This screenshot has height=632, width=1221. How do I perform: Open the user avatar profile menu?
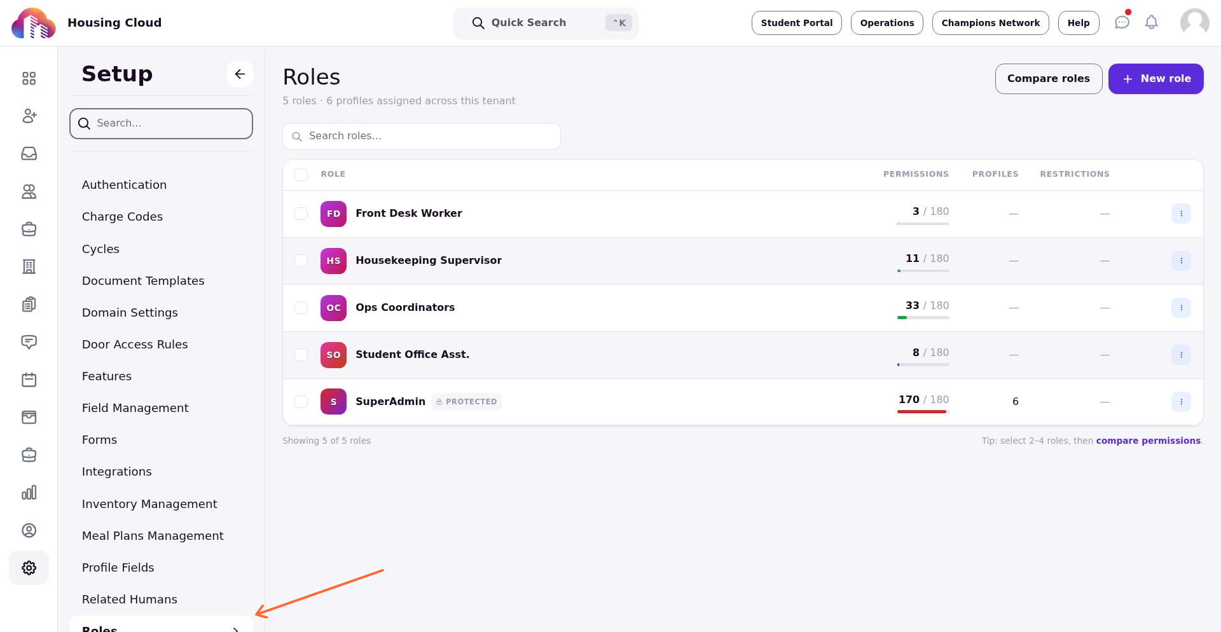point(1194,23)
